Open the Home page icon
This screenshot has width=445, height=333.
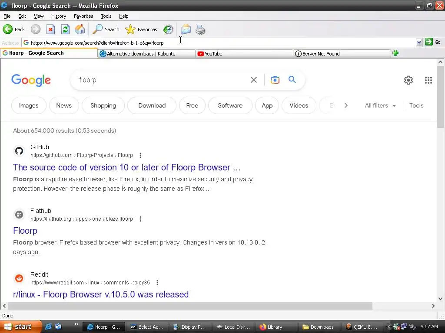pyautogui.click(x=80, y=29)
